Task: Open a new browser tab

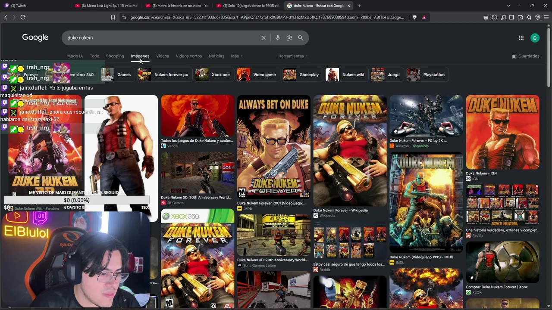Action: pos(359,6)
